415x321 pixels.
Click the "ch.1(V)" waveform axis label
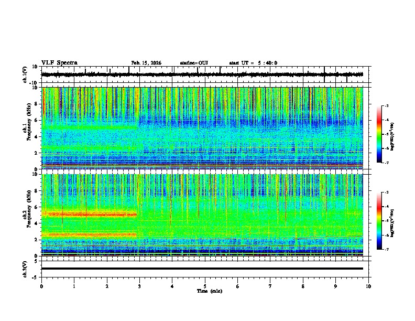click(25, 74)
